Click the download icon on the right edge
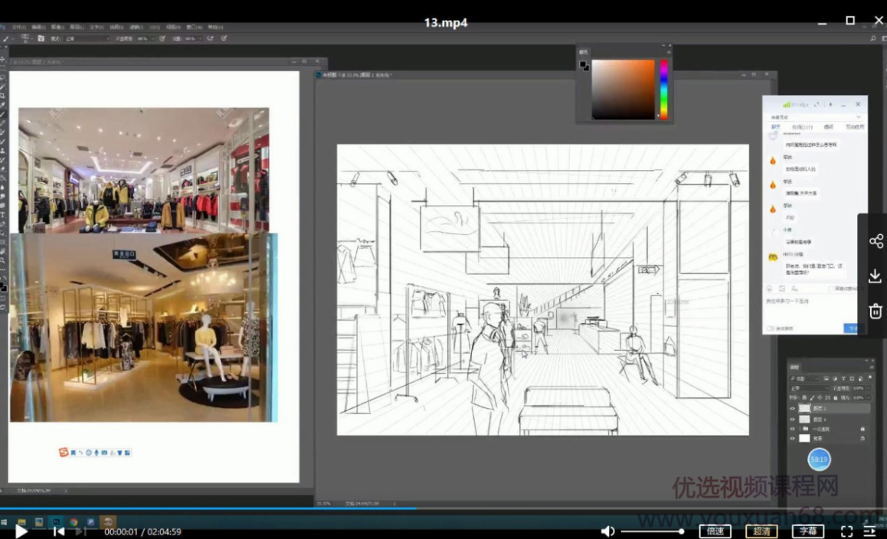The image size is (887, 539). [876, 276]
